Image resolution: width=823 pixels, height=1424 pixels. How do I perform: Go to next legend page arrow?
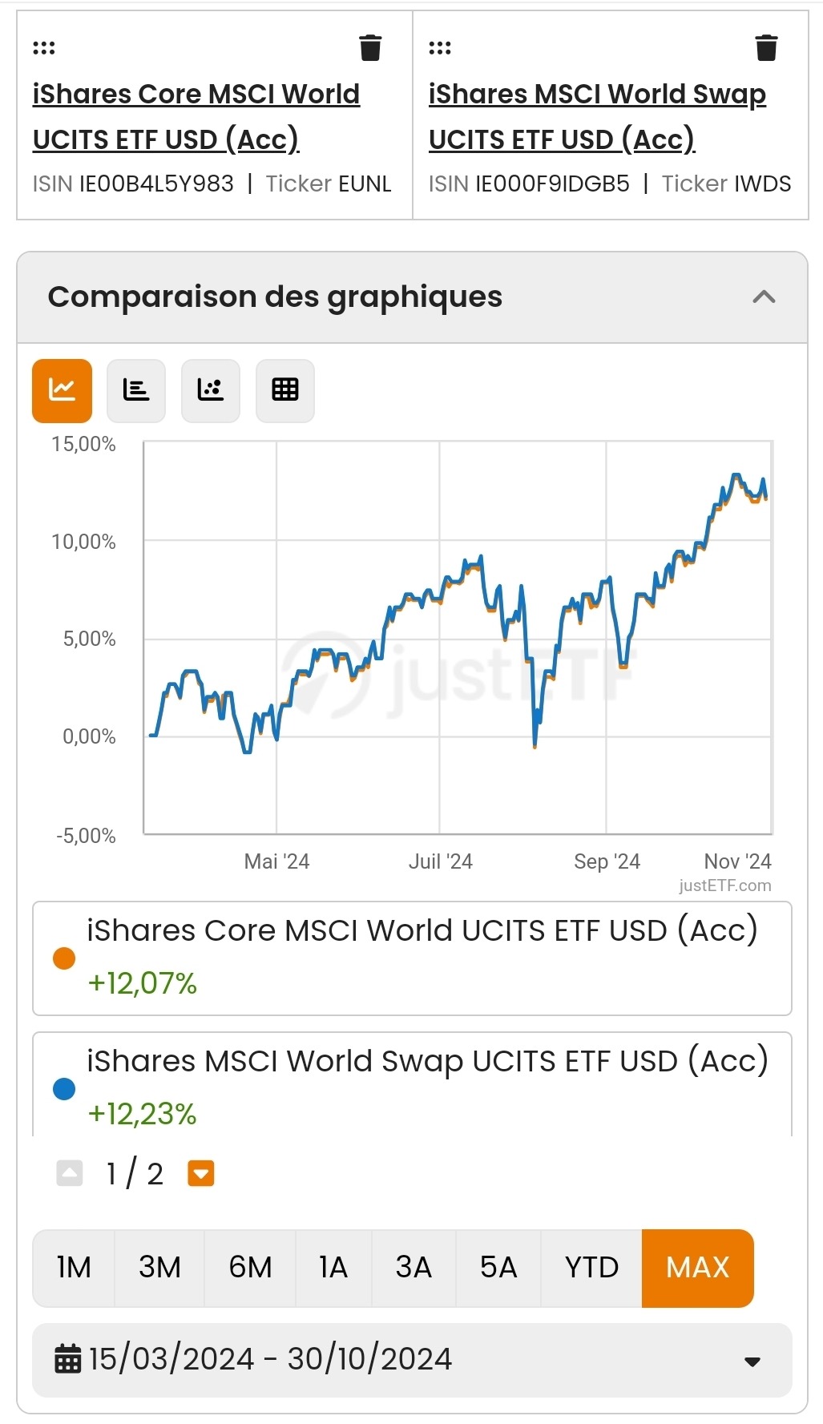pyautogui.click(x=201, y=1174)
